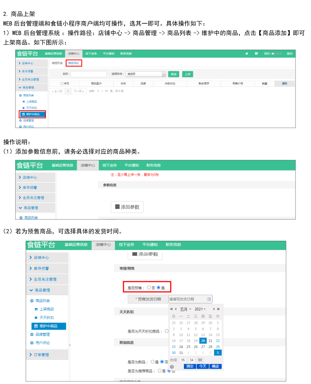Open the 财务信息 menu in the bottom screenshot
The height and width of the screenshot is (384, 311).
173,245
